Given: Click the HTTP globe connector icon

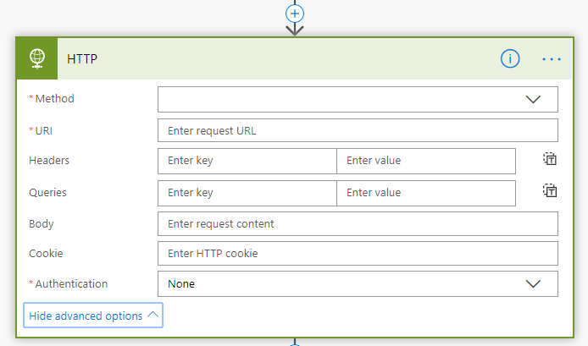Looking at the screenshot, I should click(x=37, y=58).
